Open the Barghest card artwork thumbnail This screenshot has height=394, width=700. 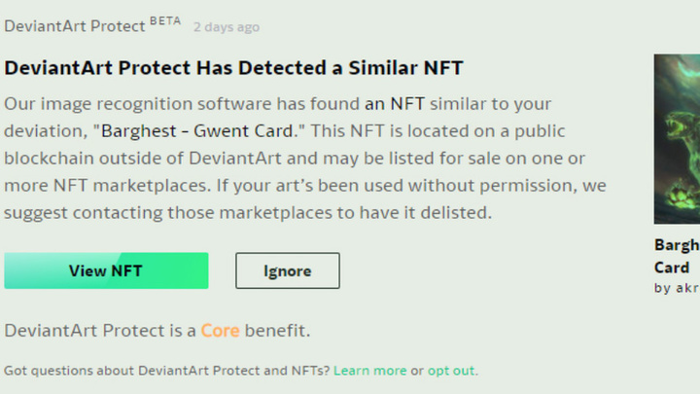678,136
